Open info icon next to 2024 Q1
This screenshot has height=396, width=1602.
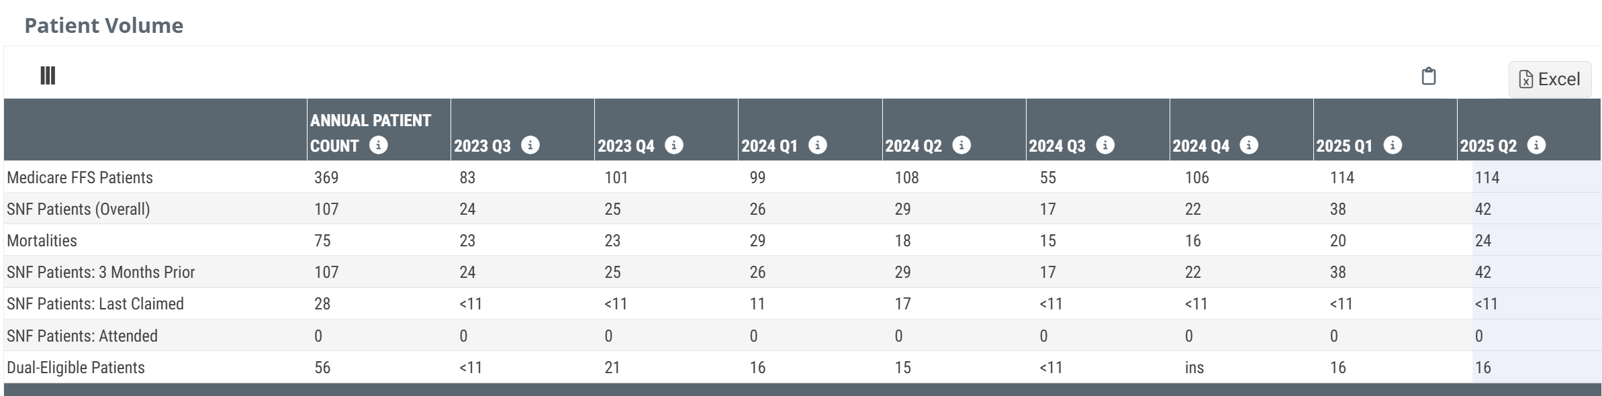pos(818,145)
